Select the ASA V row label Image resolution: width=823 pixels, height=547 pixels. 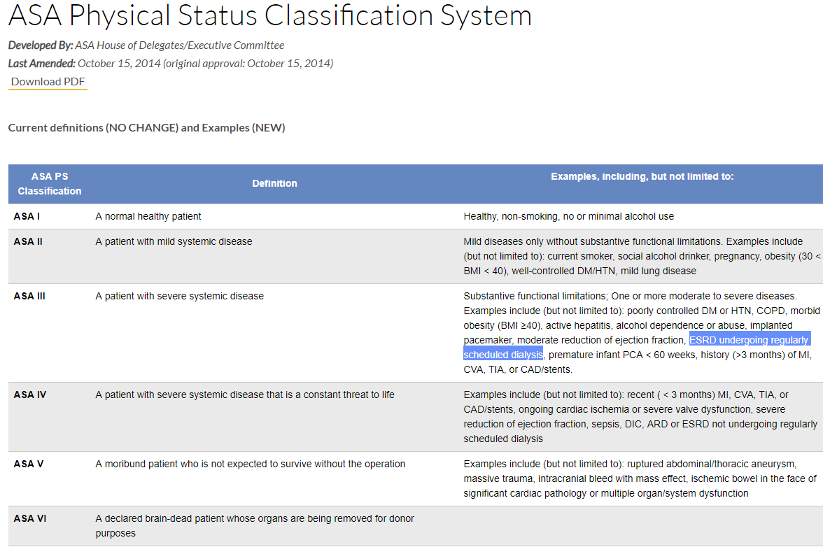(x=28, y=464)
